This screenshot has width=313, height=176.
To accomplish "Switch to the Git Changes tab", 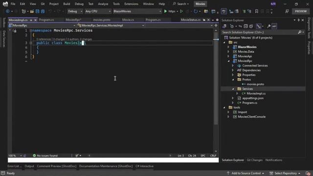I will (x=254, y=160).
